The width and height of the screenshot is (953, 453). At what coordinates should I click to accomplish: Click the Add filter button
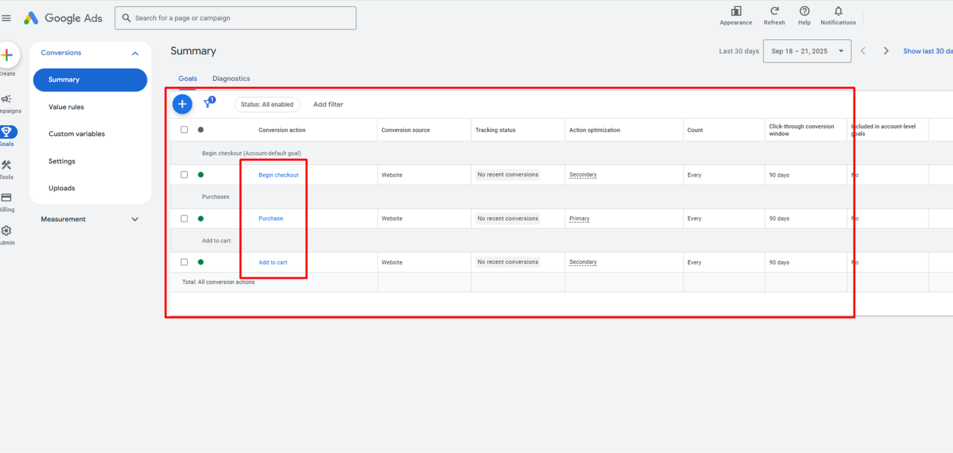tap(328, 104)
